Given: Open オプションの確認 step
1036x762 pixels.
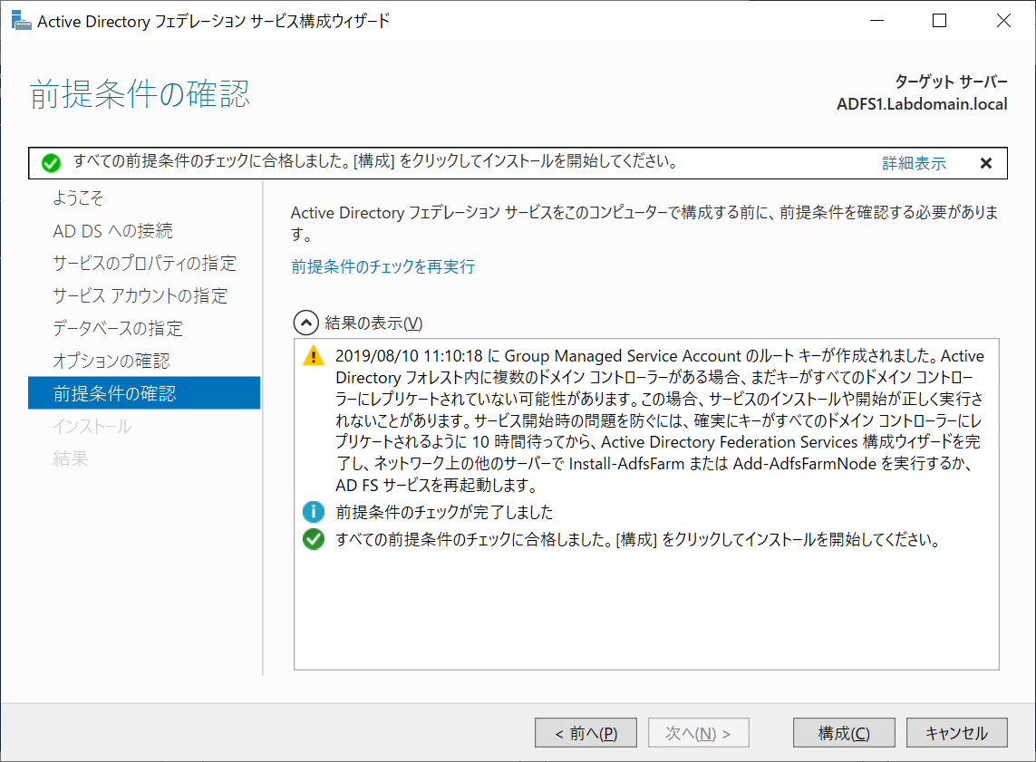Looking at the screenshot, I should coord(111,361).
